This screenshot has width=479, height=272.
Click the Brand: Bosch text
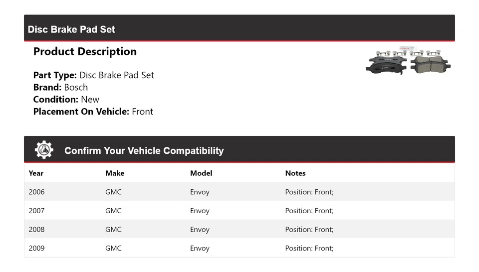[x=60, y=87]
